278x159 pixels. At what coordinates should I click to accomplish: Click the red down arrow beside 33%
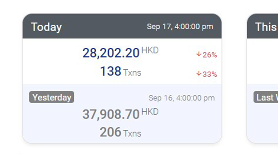click(x=199, y=74)
